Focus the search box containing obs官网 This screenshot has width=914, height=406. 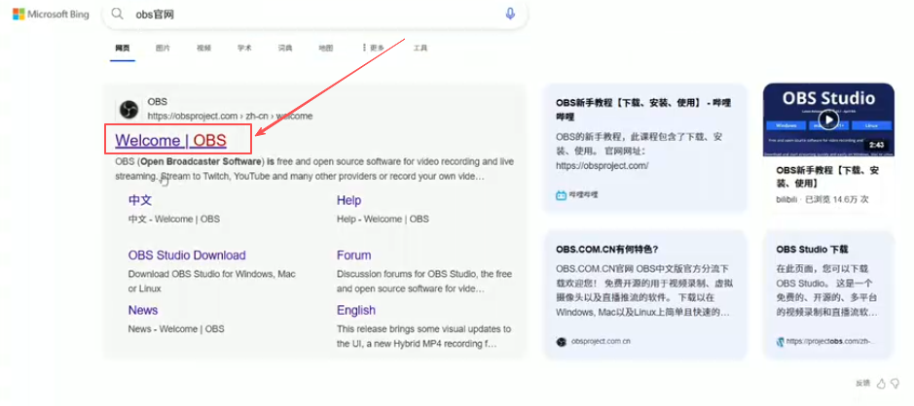click(x=314, y=14)
